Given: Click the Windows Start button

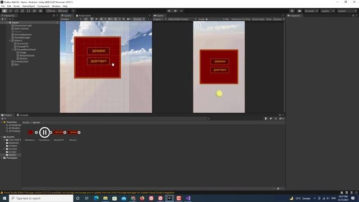Looking at the screenshot, I should (x=4, y=198).
